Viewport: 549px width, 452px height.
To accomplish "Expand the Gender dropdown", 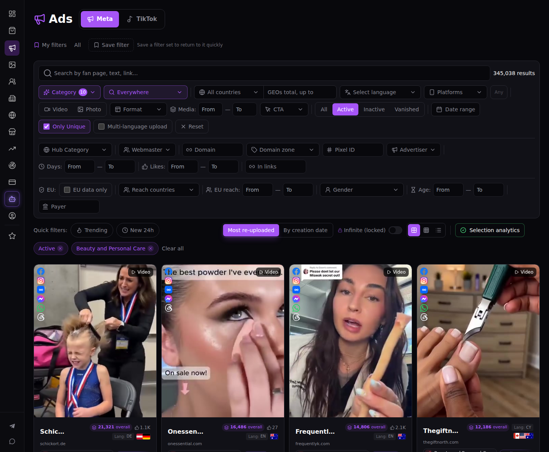I will (362, 190).
